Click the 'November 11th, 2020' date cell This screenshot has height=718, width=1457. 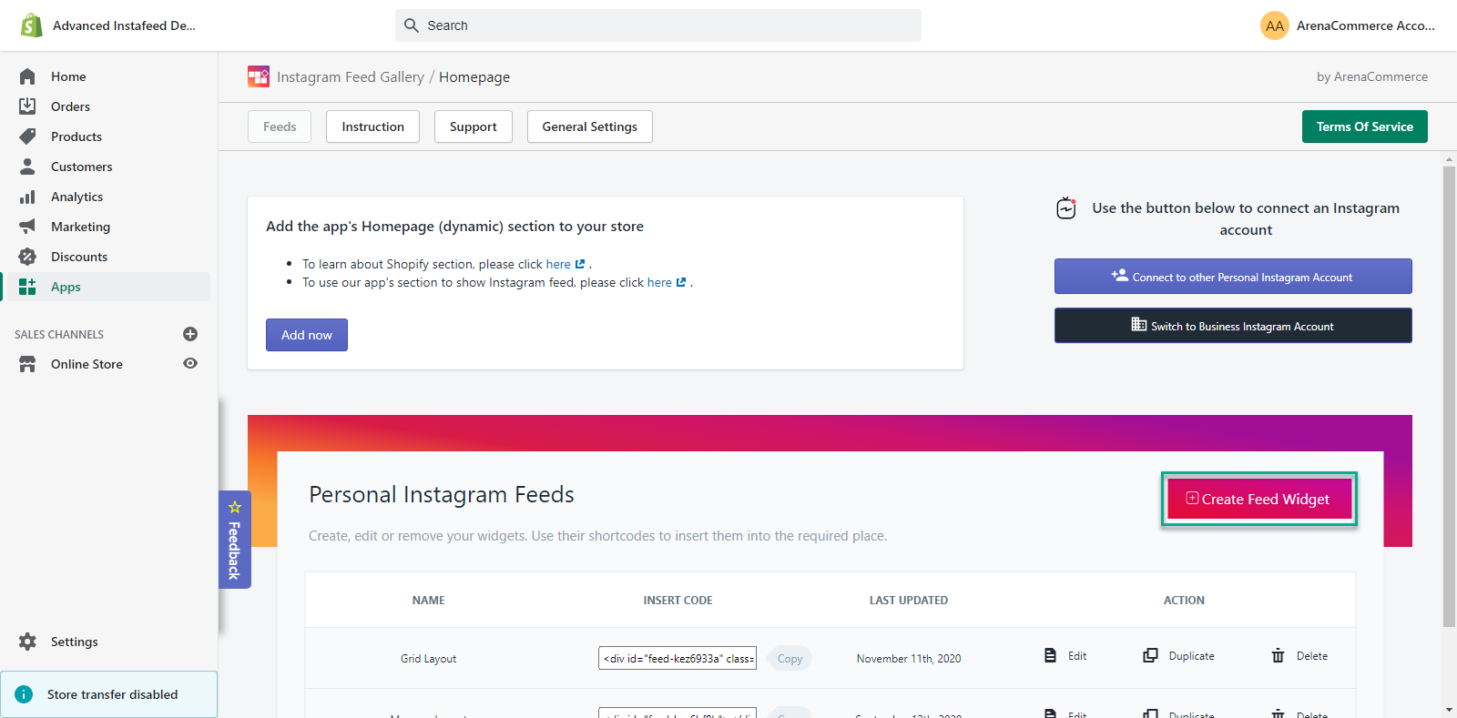[x=909, y=659]
